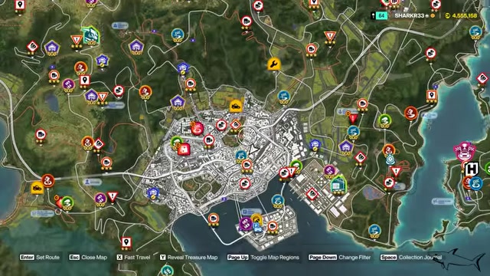Click the blue parking car icon on the harbor island
Viewport: 490px width, 276px height.
coord(257,228)
